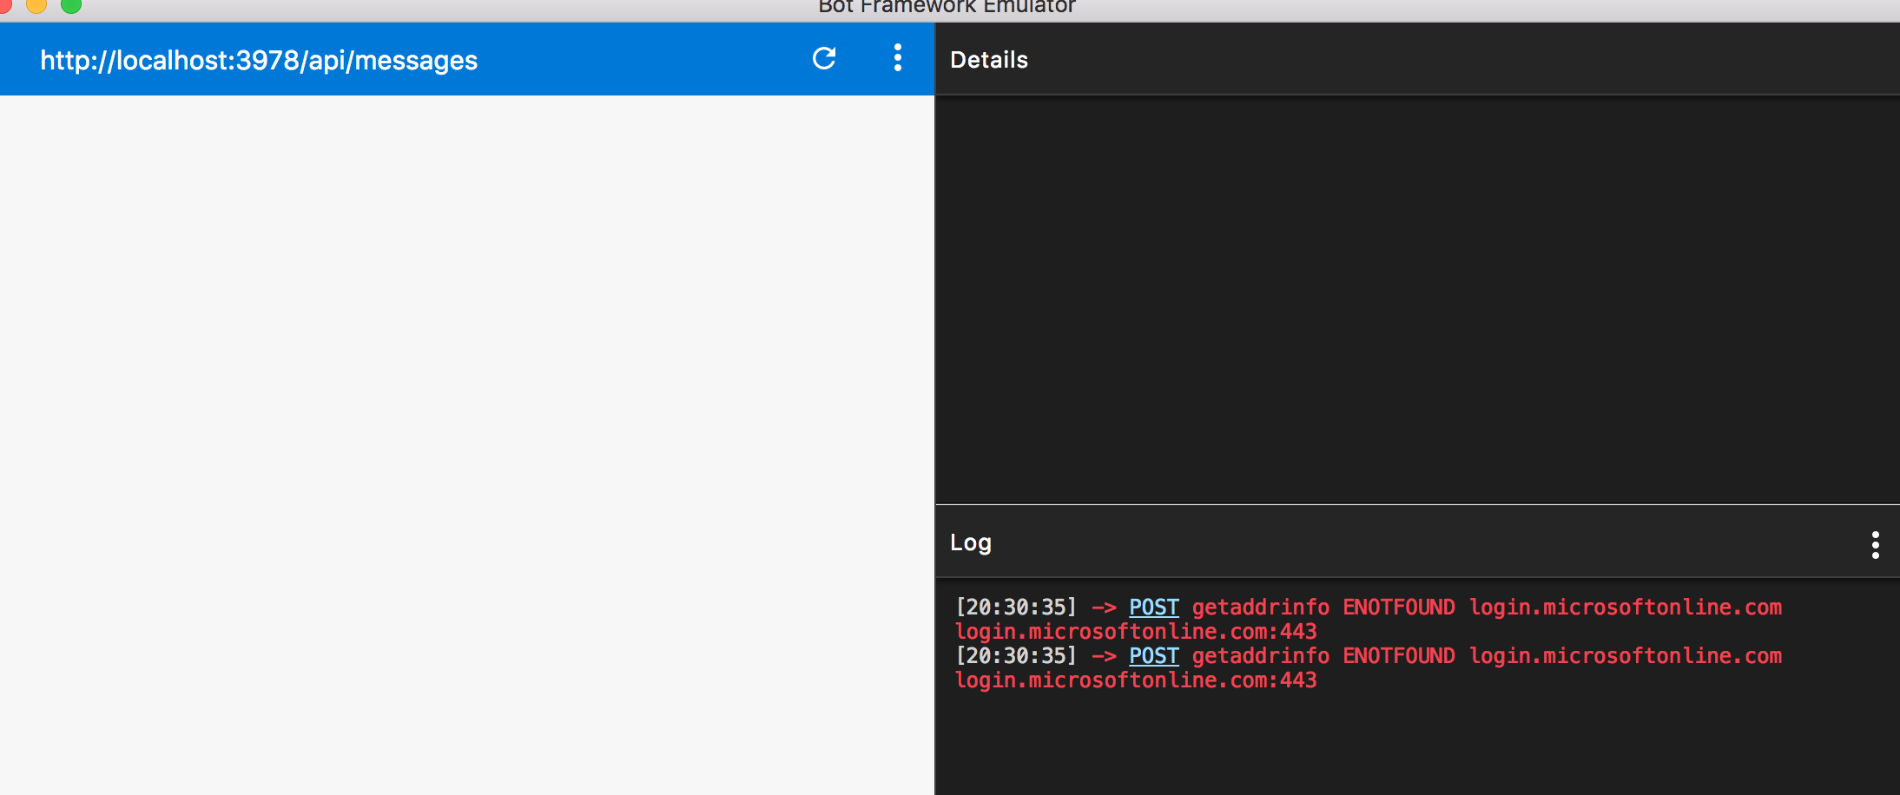The image size is (1900, 795).
Task: Click the green maximize window button
Action: point(71,5)
